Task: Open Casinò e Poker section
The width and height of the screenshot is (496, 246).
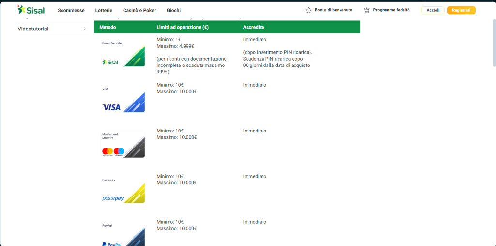Action: tap(139, 10)
